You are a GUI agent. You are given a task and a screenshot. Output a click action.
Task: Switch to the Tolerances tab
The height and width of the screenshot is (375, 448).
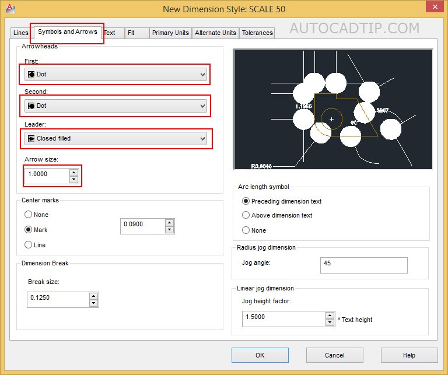click(257, 33)
